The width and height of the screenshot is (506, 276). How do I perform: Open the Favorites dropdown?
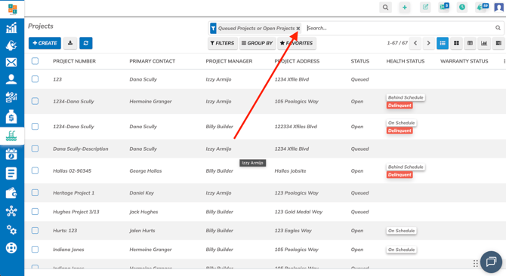(x=297, y=43)
